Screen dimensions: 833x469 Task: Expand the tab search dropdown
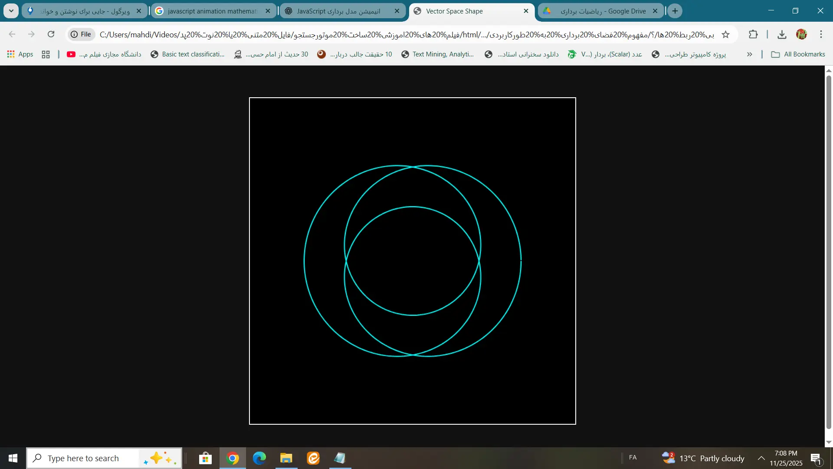point(11,11)
